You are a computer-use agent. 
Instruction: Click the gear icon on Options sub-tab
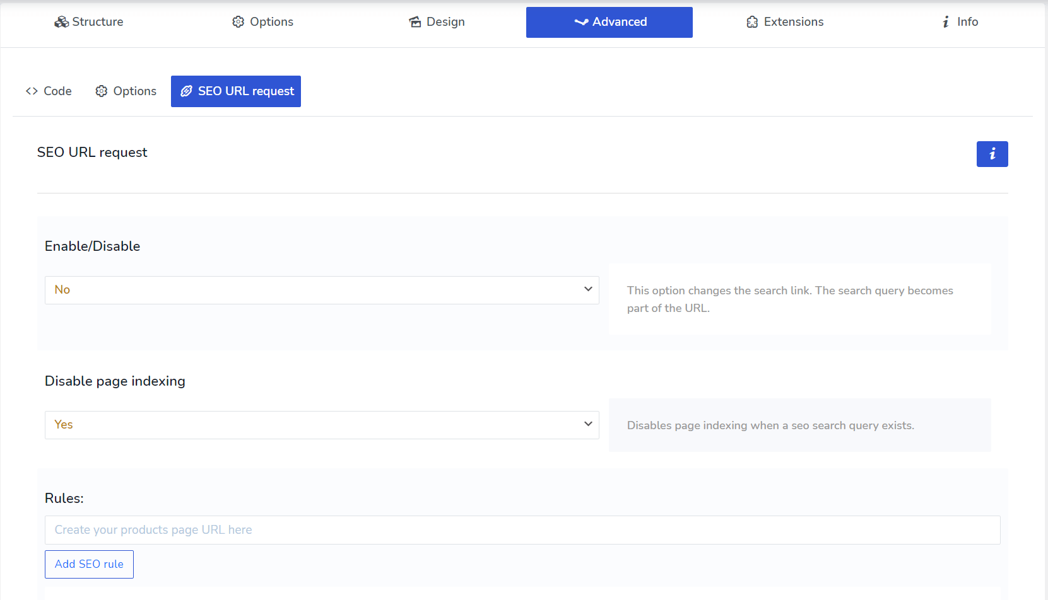102,91
